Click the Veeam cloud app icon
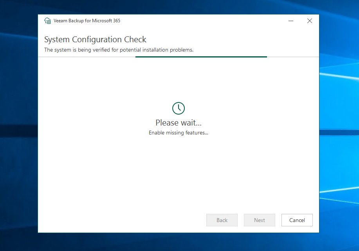Screen dimensions: 359x251 pos(47,21)
